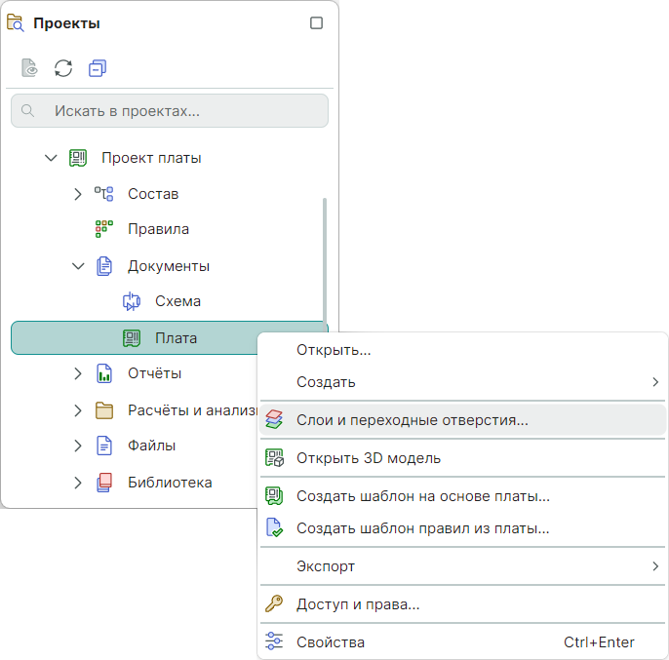Collapse the Документы folder chevron
669x660 pixels.
pyautogui.click(x=78, y=266)
